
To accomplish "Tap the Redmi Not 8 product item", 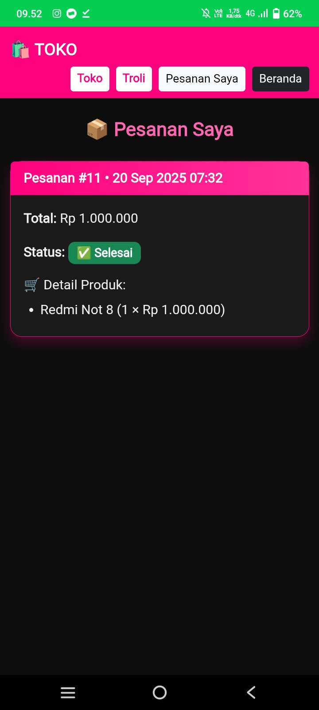I will tap(132, 310).
